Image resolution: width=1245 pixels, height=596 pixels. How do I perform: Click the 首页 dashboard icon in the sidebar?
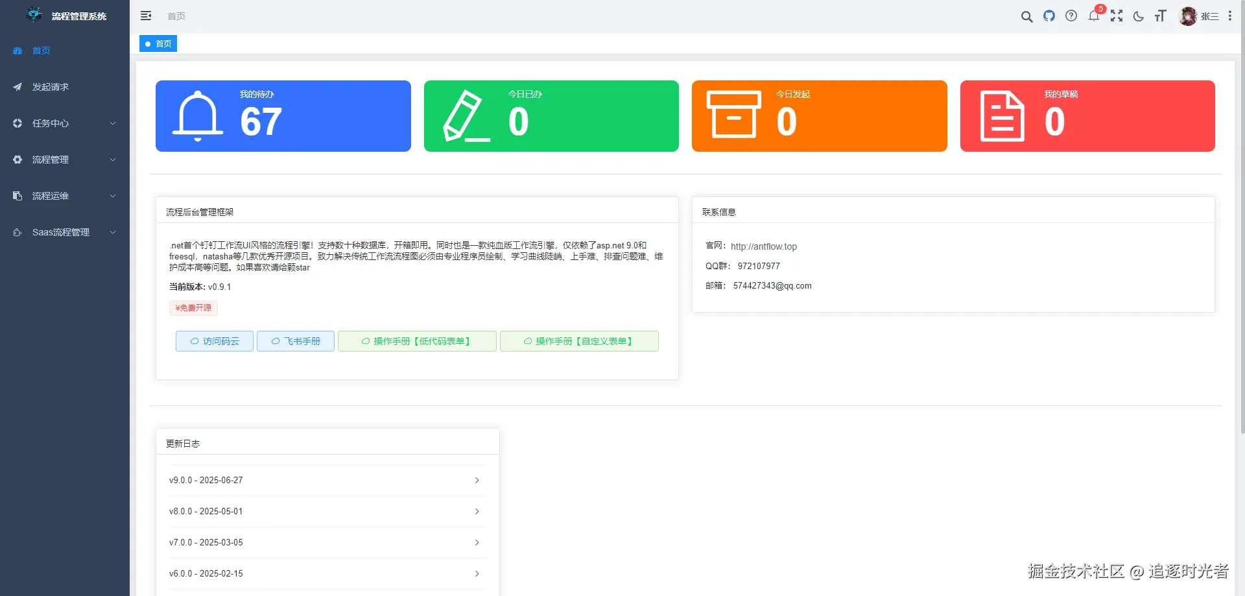[18, 51]
